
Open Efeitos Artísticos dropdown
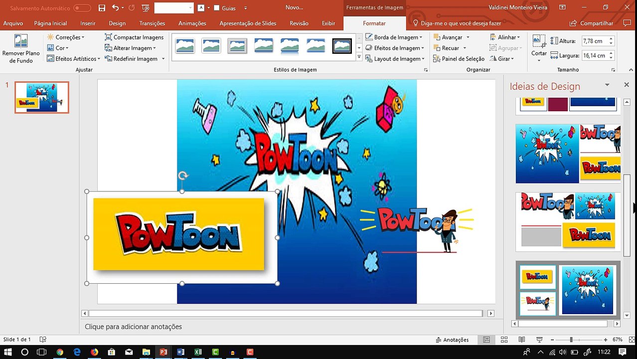click(74, 59)
